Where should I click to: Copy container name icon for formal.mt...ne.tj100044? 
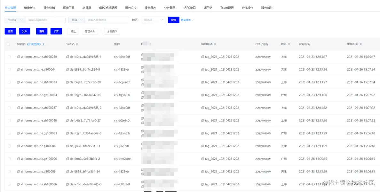tap(19, 70)
